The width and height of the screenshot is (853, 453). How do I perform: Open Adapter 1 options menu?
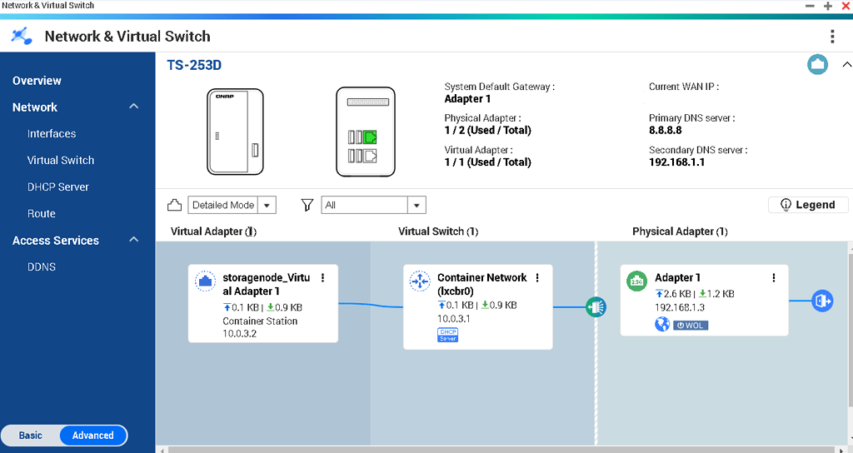pyautogui.click(x=774, y=278)
